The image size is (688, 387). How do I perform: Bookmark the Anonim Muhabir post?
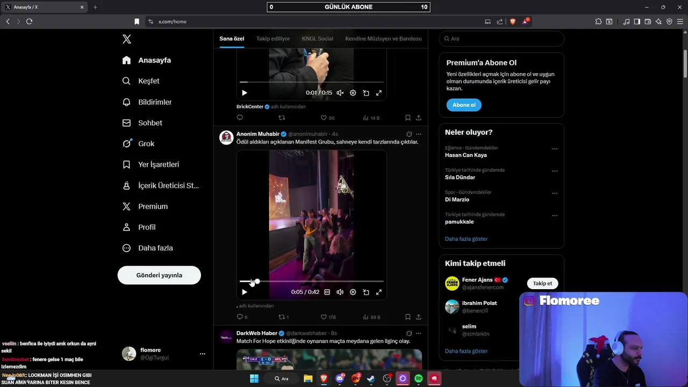point(408,317)
